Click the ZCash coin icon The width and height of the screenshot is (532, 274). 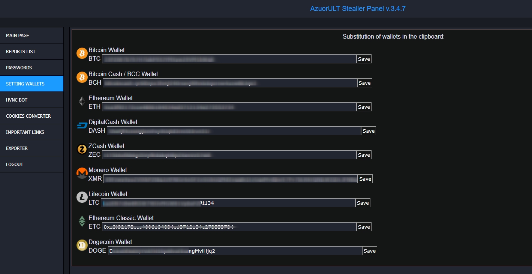(x=82, y=149)
